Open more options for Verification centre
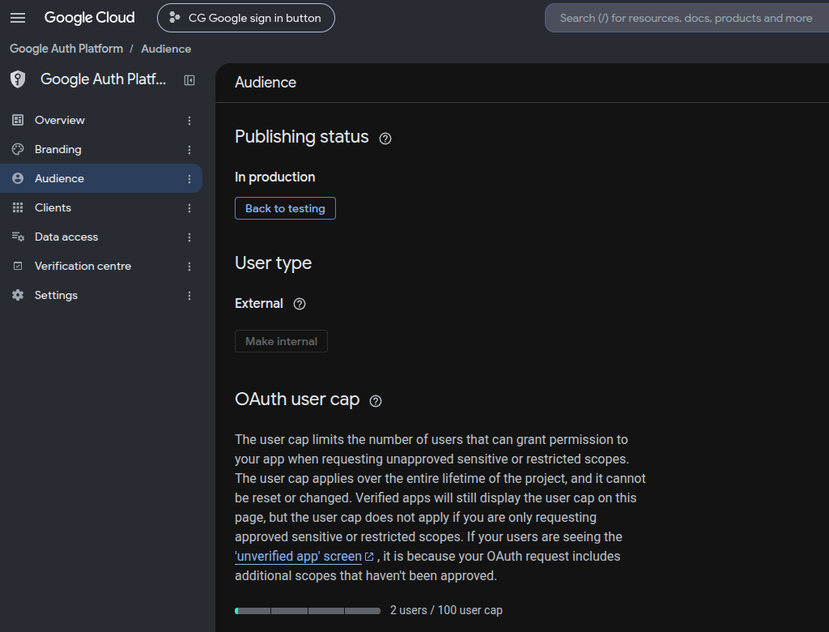The image size is (829, 632). click(x=189, y=267)
